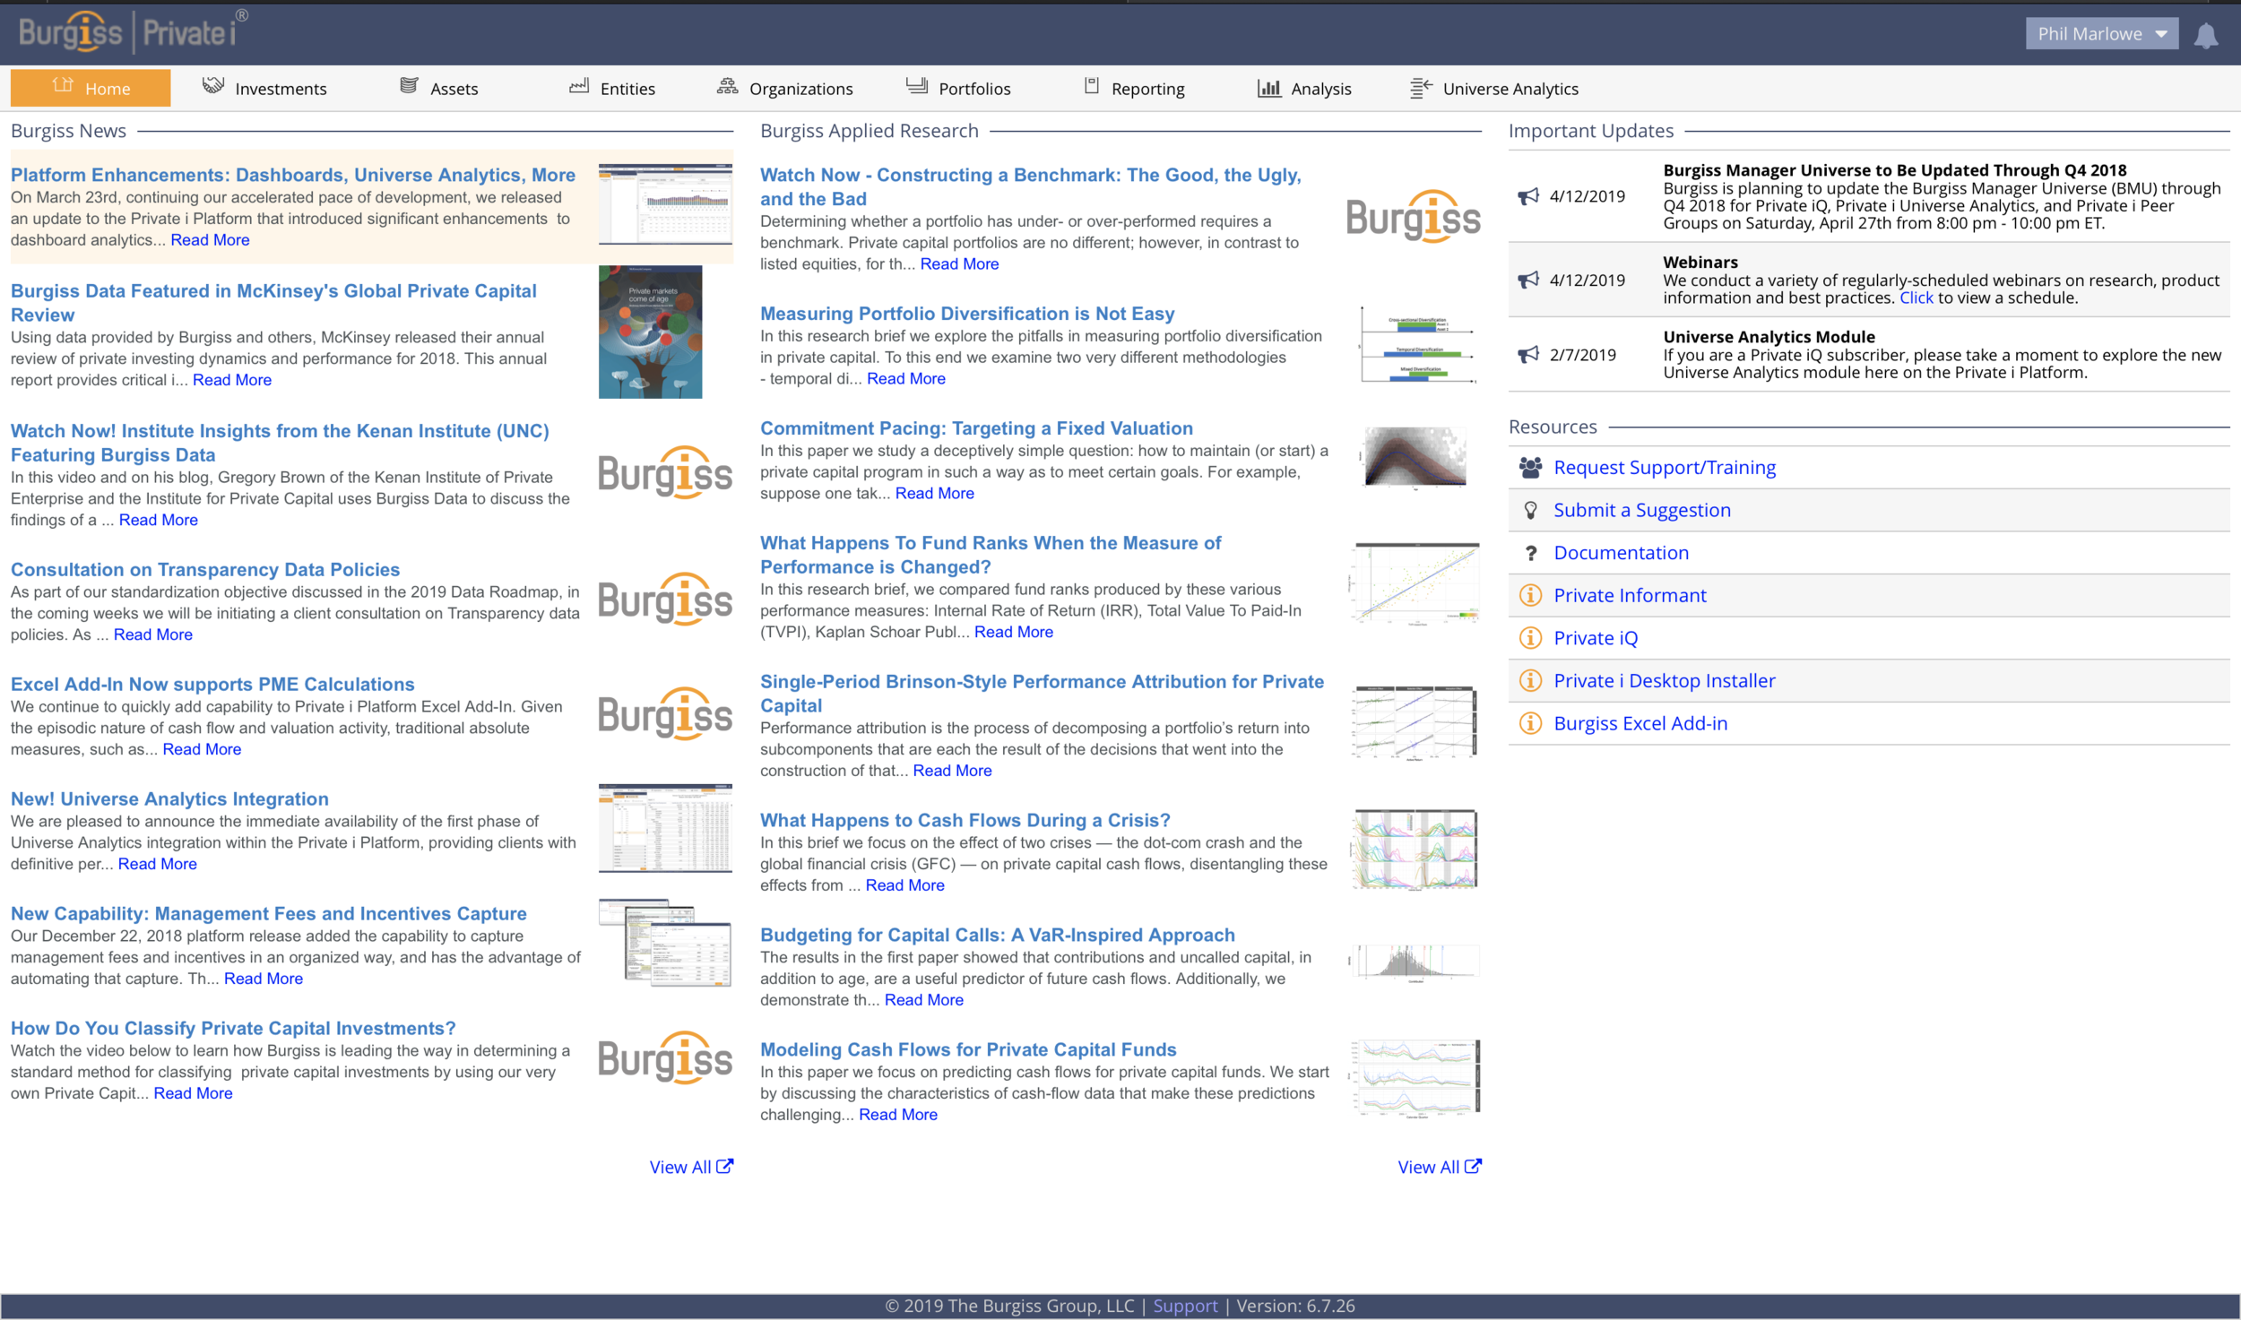Click the question mark icon beside Documentation
This screenshot has width=2241, height=1320.
(x=1530, y=553)
